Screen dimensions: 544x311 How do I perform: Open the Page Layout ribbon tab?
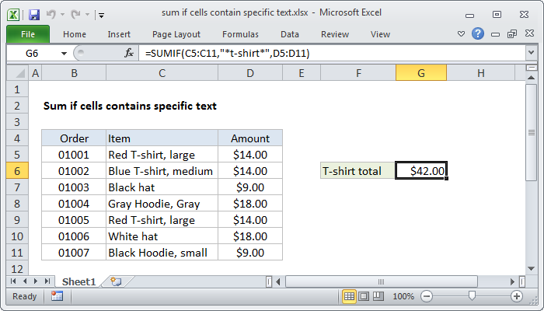click(x=176, y=34)
